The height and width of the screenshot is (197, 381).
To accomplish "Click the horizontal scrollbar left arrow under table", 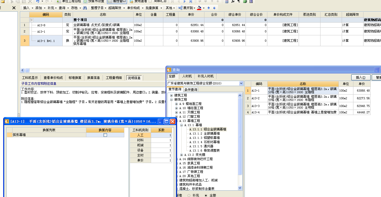I will click(23, 70).
